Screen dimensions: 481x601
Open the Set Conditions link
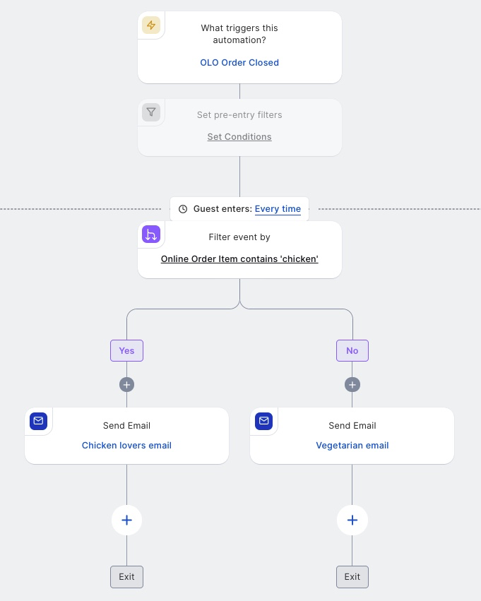239,137
